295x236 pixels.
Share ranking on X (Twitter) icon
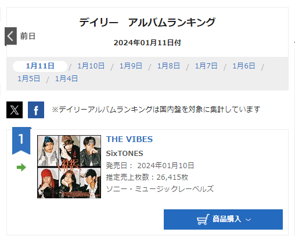point(15,110)
